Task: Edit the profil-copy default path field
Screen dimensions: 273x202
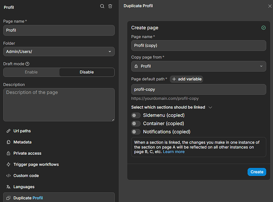Action: [198, 89]
